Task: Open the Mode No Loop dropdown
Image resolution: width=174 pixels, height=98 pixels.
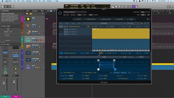Action: pos(125,79)
